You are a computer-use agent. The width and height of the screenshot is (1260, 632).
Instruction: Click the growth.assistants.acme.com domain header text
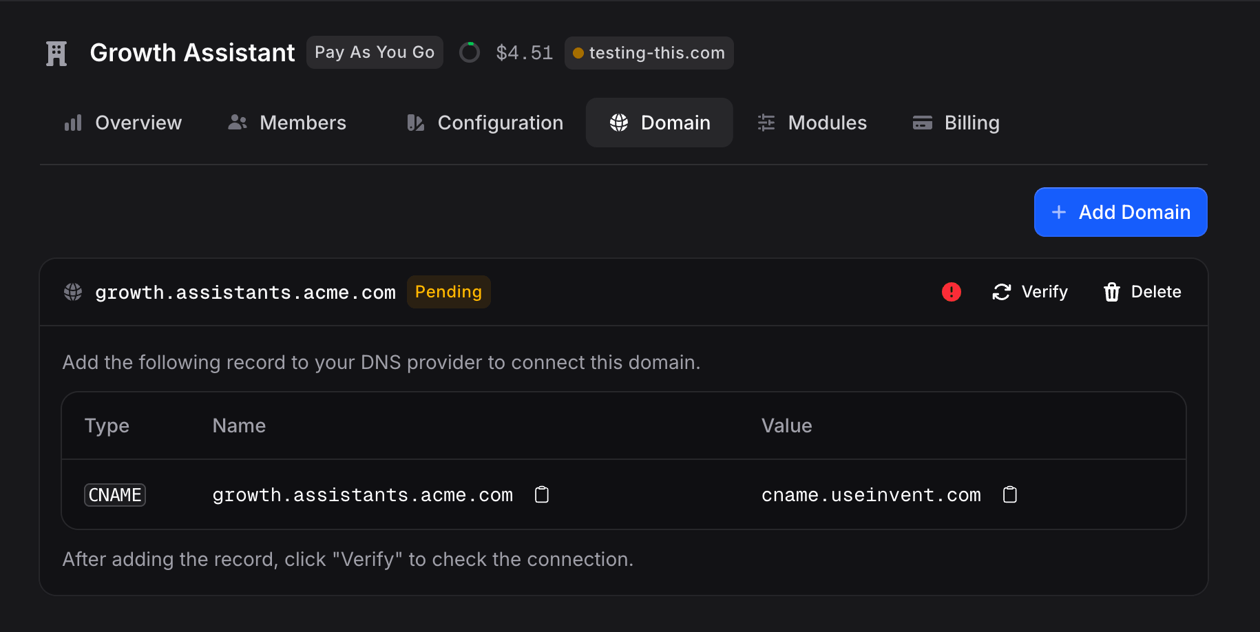[245, 293]
